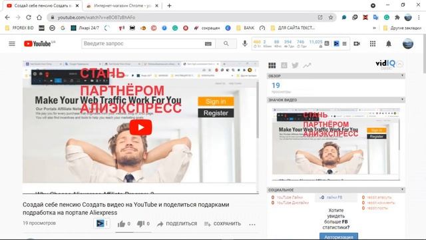Screen dimensions: 426x240
Task: Open the YouTube guide hamburger menu
Action: pos(12,43)
